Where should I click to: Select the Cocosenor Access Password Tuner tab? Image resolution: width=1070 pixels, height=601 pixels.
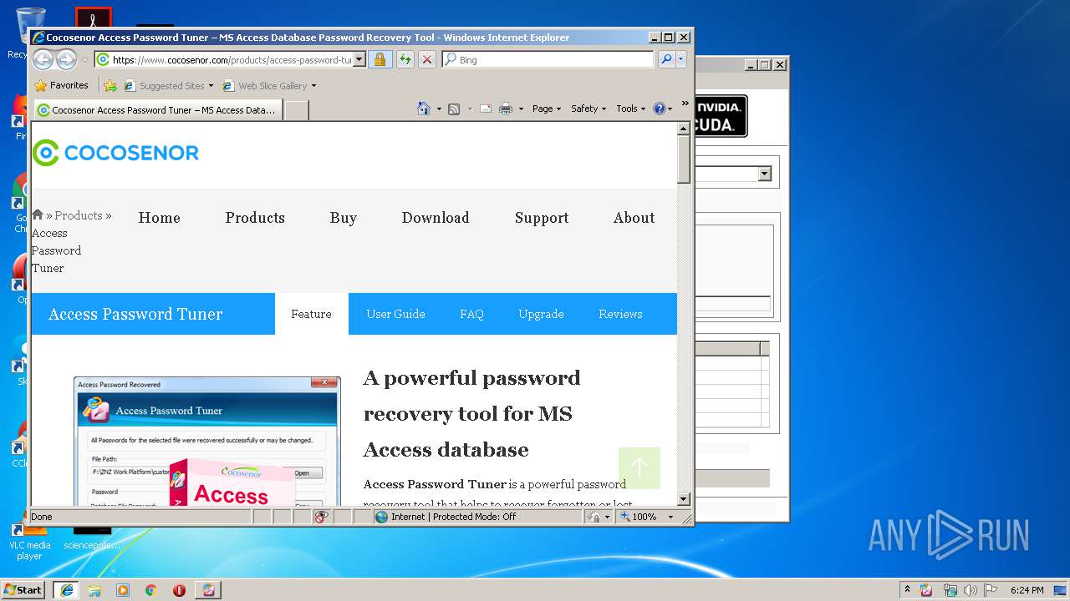click(x=158, y=110)
